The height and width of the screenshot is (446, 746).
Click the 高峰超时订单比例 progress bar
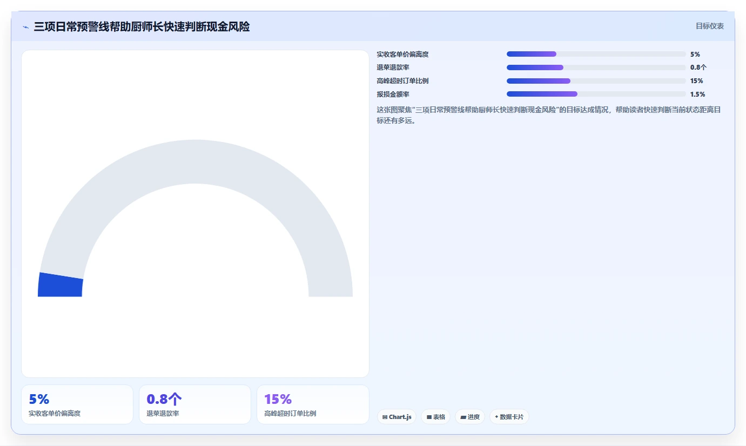596,81
